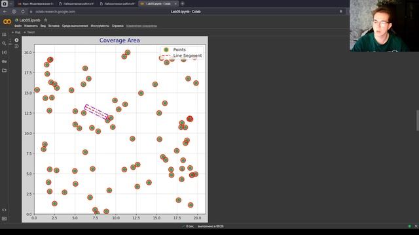Viewport: 419px width, 235px height.
Task: Add a code cell with + Код
Action: coord(16,32)
